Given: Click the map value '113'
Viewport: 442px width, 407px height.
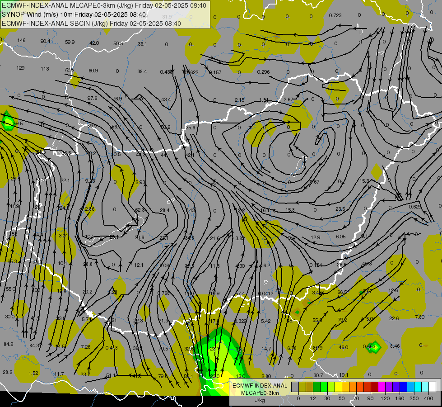Looking at the screenshot, I should pos(45,69).
